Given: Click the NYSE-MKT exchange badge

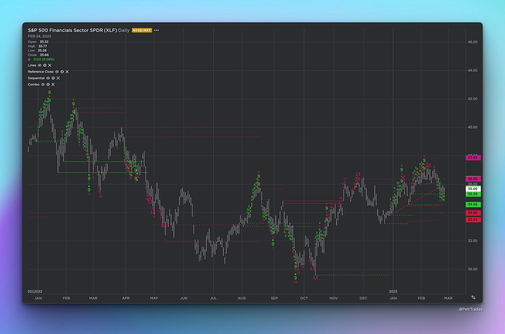Looking at the screenshot, I should tap(142, 30).
